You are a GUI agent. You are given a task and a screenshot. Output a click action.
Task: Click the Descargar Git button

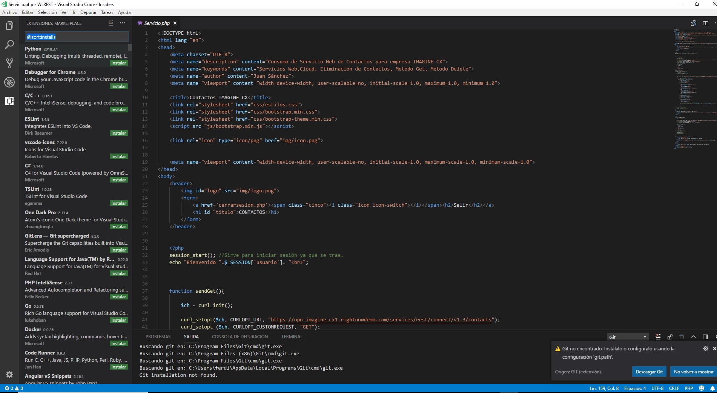pyautogui.click(x=649, y=372)
